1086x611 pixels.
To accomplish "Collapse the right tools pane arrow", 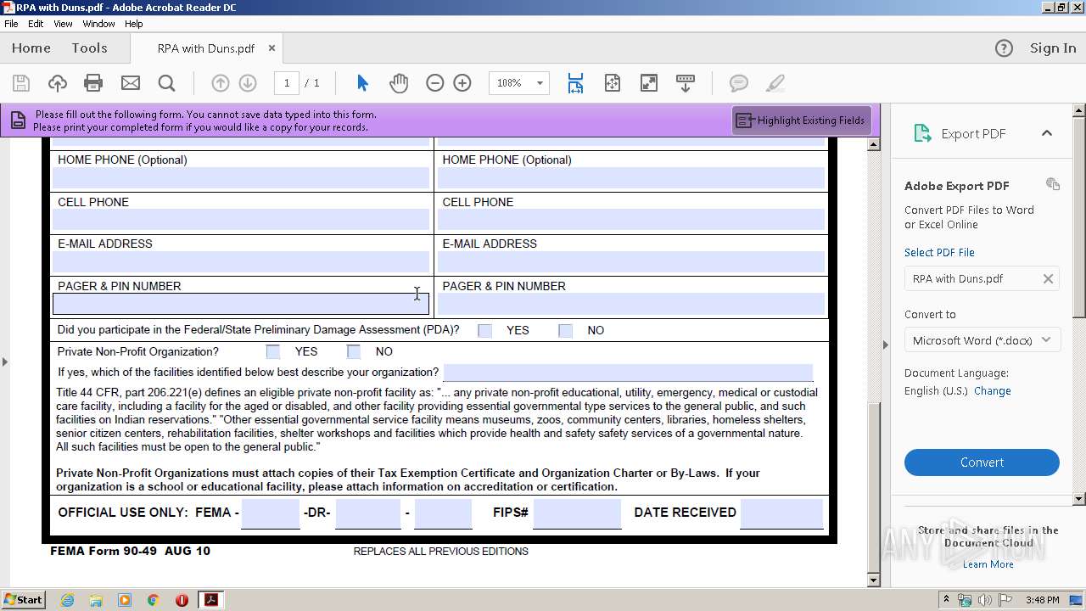I will click(x=886, y=345).
